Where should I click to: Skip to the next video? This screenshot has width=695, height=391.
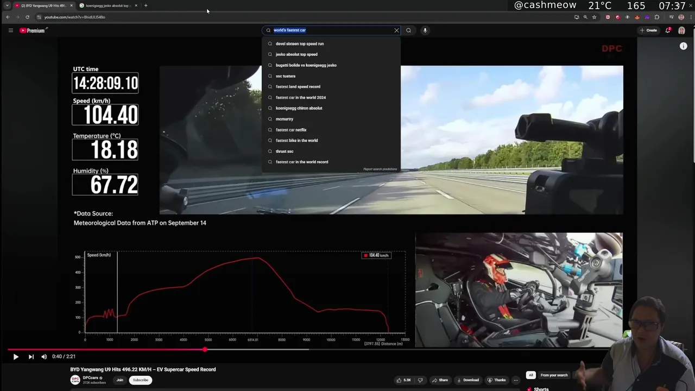pos(31,357)
